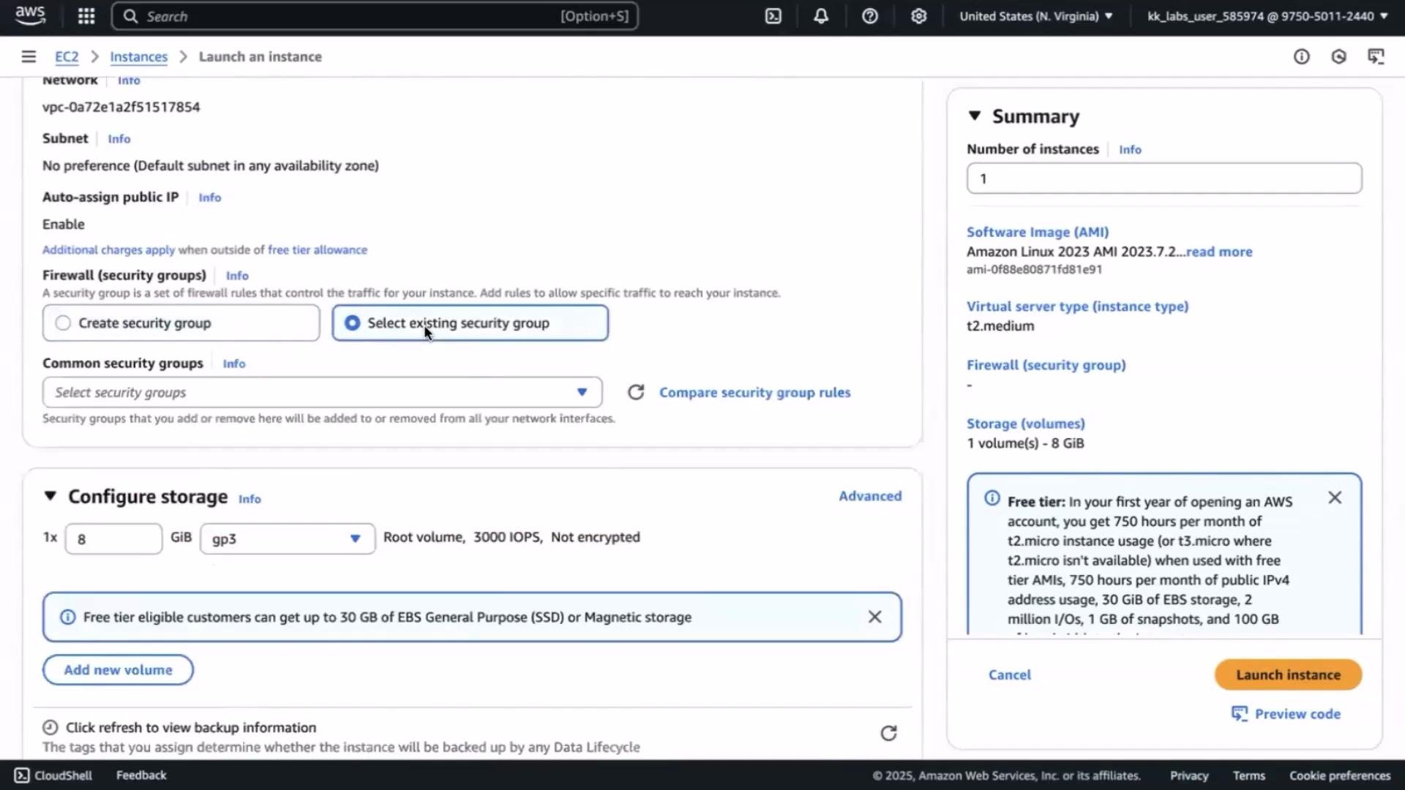This screenshot has height=790, width=1405.
Task: Open the kk_labs_user account menu
Action: [1267, 16]
